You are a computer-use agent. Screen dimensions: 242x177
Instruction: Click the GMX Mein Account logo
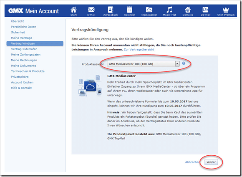point(33,11)
